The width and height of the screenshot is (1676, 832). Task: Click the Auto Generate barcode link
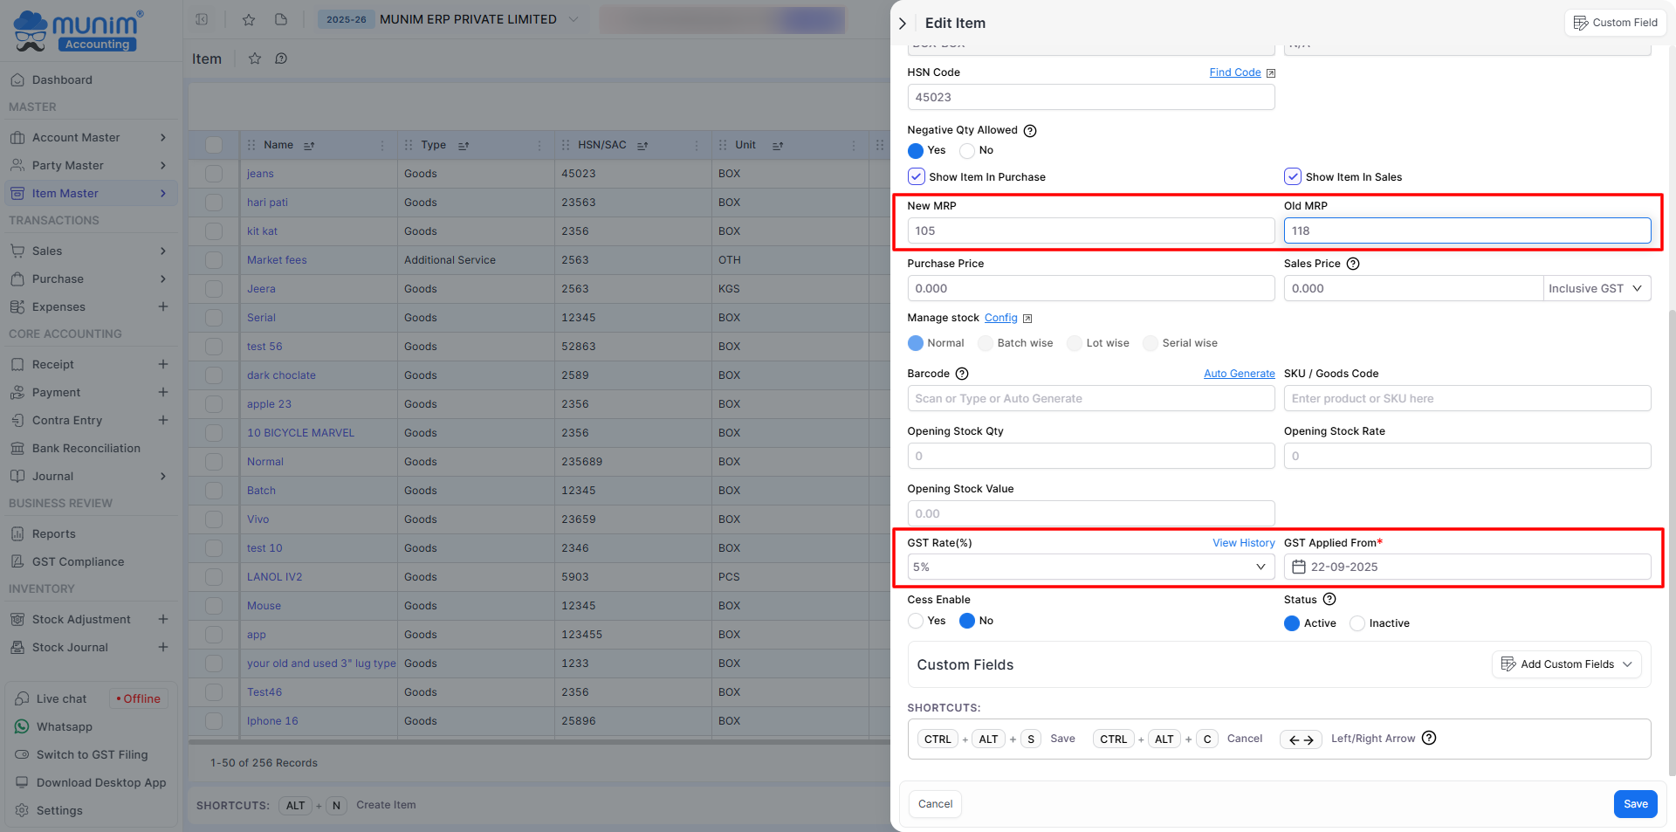[x=1239, y=374]
